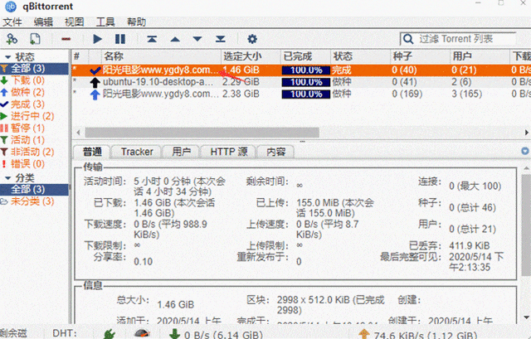Filter by 做种 (2) status
Image resolution: width=531 pixels, height=339 pixels.
pyautogui.click(x=27, y=92)
